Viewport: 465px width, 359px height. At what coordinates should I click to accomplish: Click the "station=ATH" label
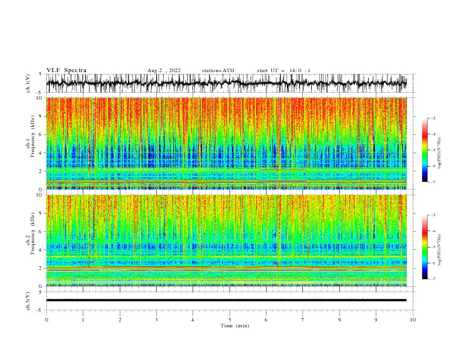coord(218,70)
